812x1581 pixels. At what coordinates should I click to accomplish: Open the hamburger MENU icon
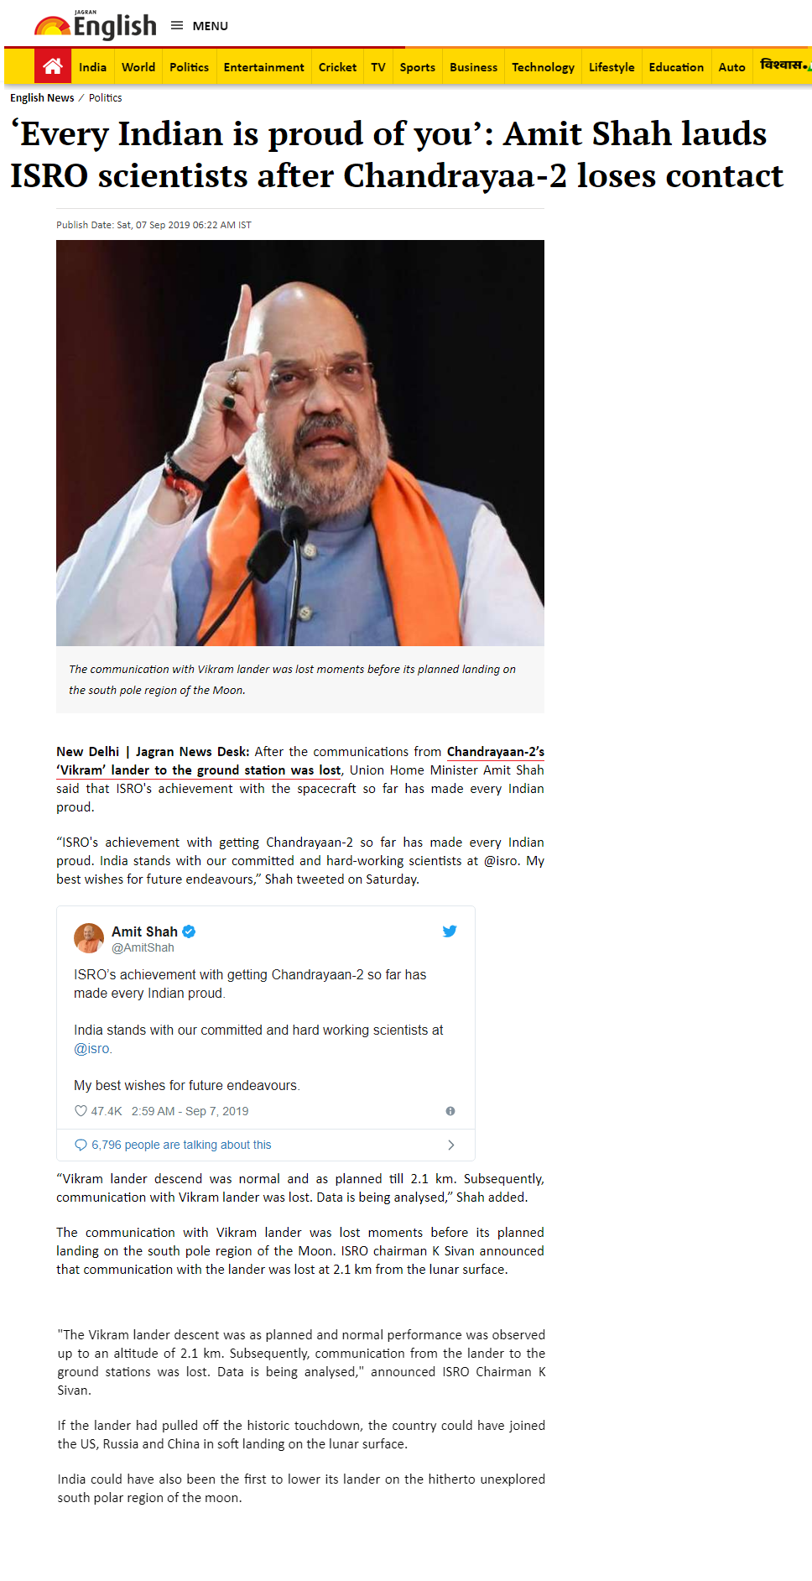[x=177, y=26]
